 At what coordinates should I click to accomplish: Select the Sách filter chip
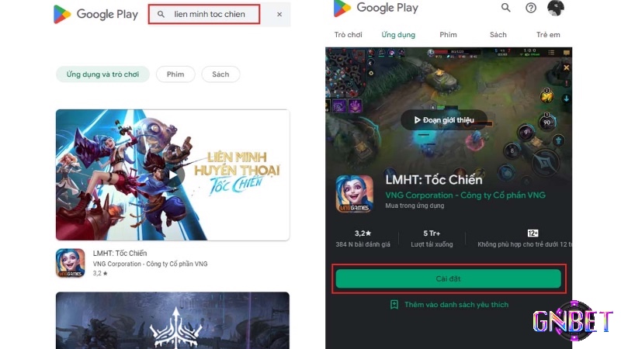tap(220, 74)
